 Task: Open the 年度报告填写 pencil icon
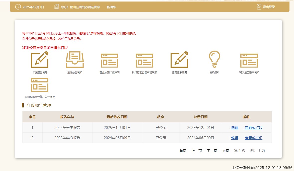point(40,60)
